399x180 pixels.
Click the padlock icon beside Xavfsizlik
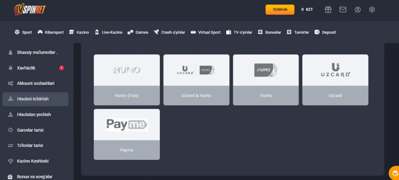click(11, 68)
